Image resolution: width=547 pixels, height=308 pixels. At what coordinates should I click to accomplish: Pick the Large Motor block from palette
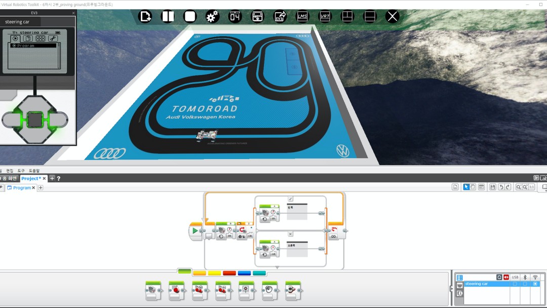coord(177,291)
